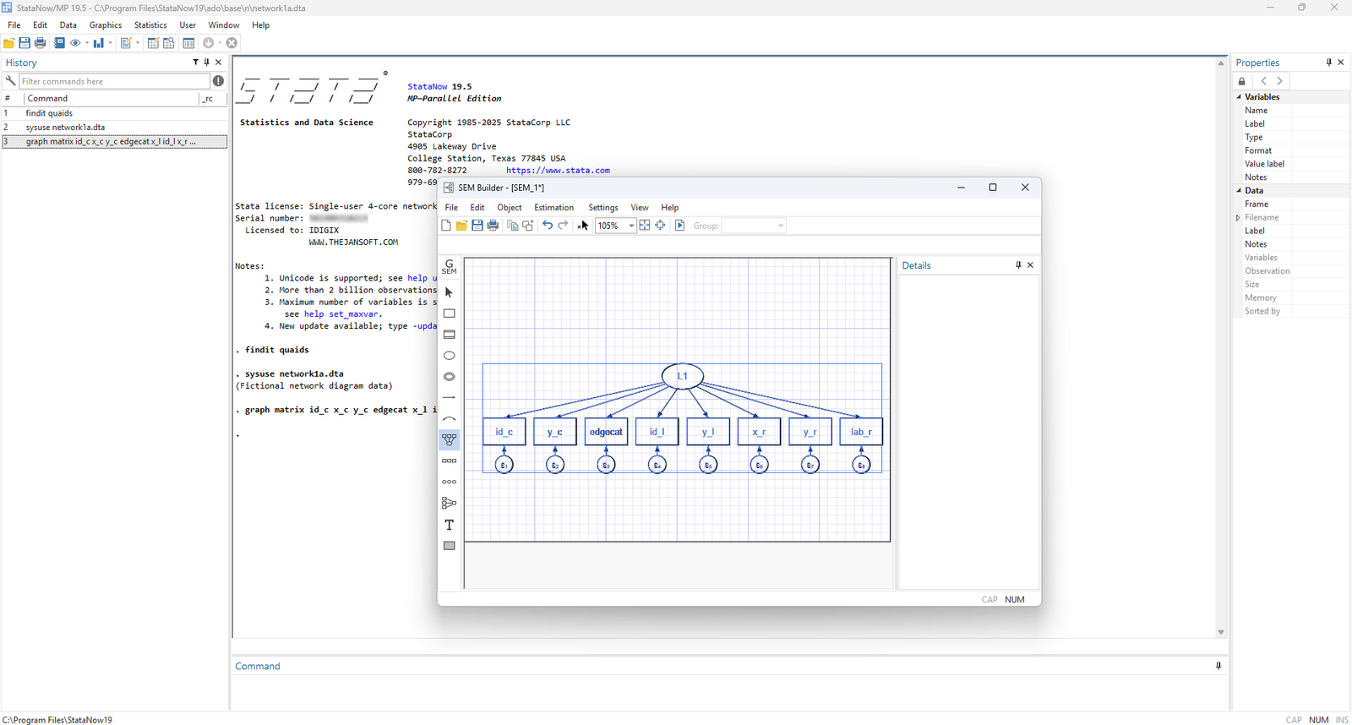Image resolution: width=1352 pixels, height=725 pixels.
Task: Select the gray area fill tool
Action: pos(450,546)
